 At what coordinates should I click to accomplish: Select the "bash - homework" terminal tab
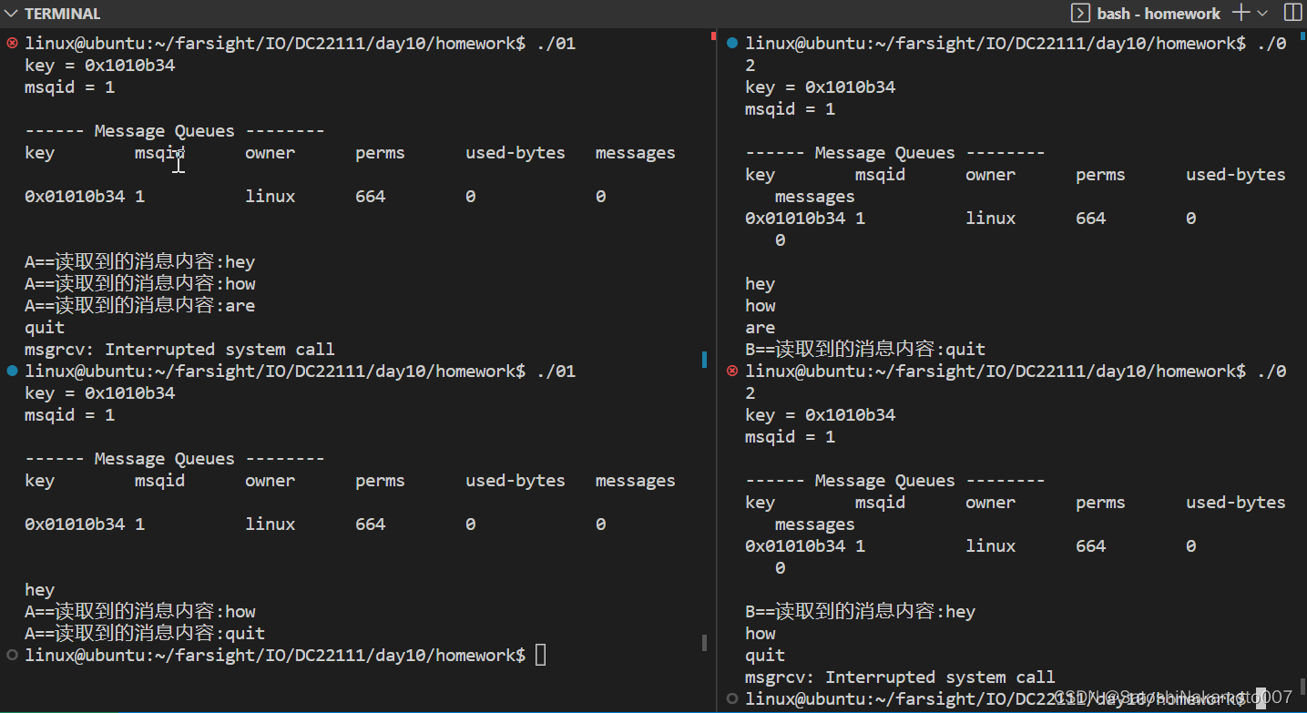pyautogui.click(x=1159, y=13)
